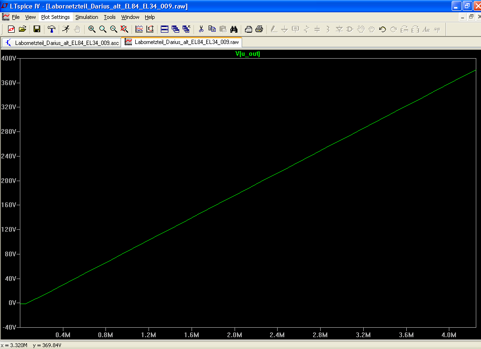481x349 pixels.
Task: Click the Move open-hand icon
Action: [x=361, y=29]
